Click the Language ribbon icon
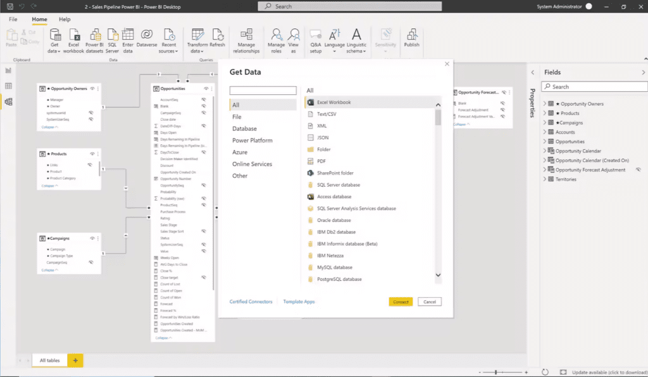Image resolution: width=648 pixels, height=377 pixels. pyautogui.click(x=334, y=40)
